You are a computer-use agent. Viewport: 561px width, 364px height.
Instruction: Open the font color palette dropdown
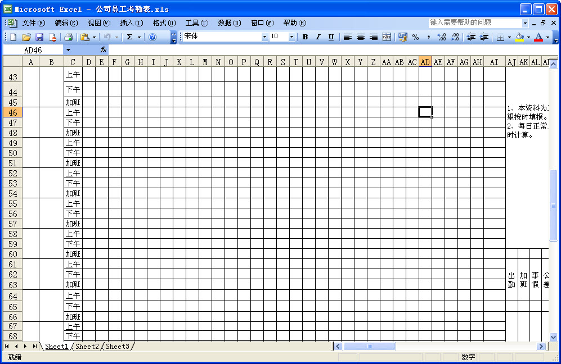pos(547,37)
